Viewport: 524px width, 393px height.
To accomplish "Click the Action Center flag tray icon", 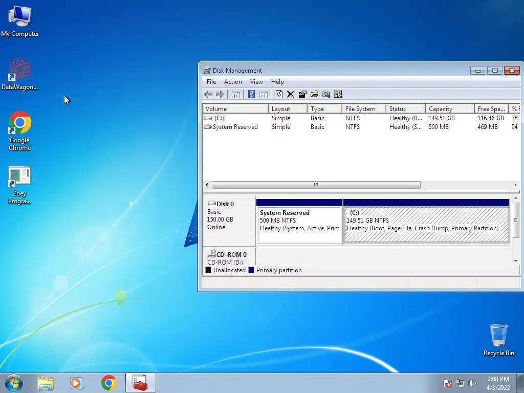I will click(x=448, y=383).
